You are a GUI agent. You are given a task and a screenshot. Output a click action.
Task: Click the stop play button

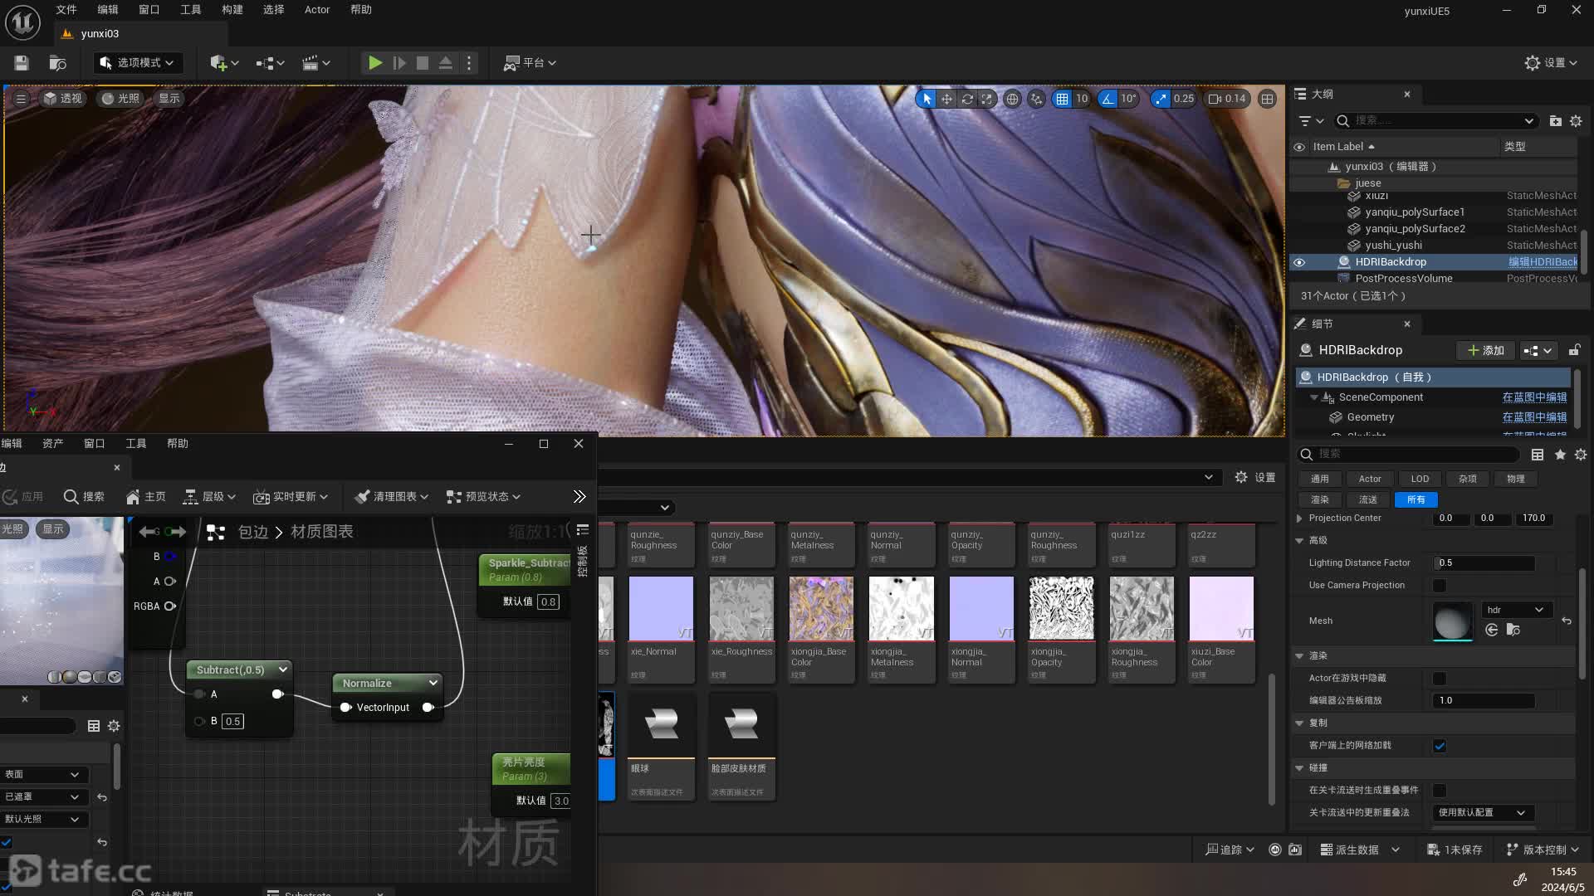423,63
